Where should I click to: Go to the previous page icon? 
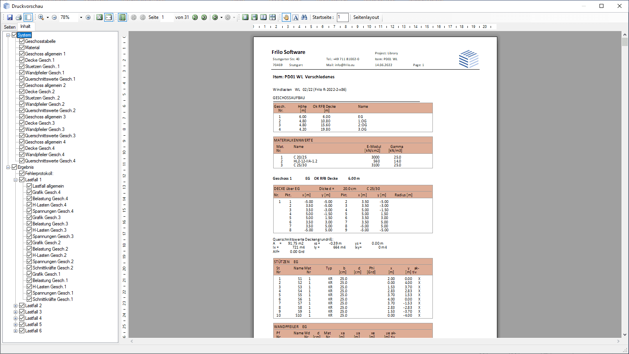[x=143, y=17]
